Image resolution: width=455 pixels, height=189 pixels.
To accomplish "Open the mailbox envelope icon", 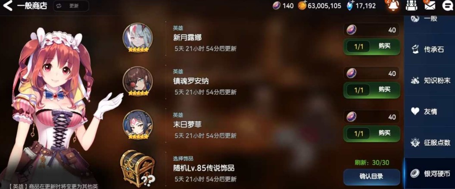I will point(430,6).
